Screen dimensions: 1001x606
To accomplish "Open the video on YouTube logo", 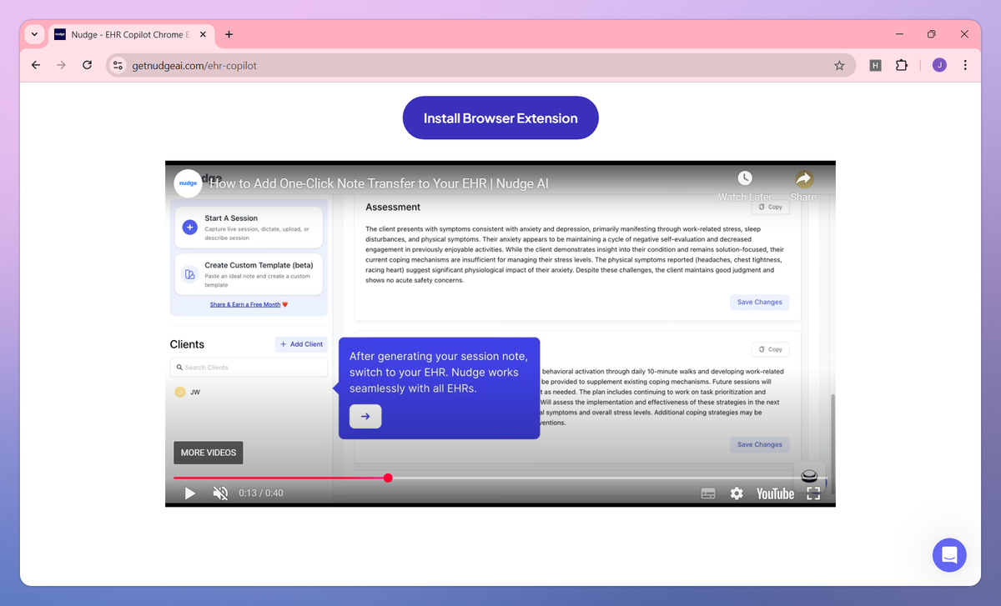I will pos(775,493).
